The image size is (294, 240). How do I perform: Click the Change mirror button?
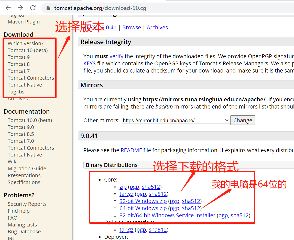(243, 120)
